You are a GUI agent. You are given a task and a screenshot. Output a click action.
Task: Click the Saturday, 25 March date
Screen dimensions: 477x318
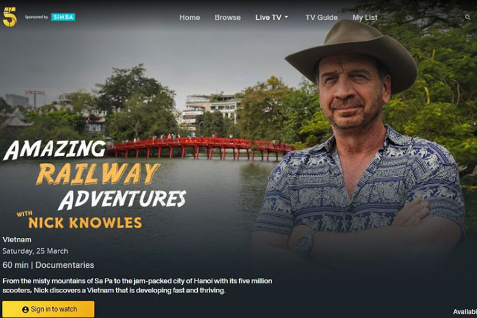click(35, 251)
